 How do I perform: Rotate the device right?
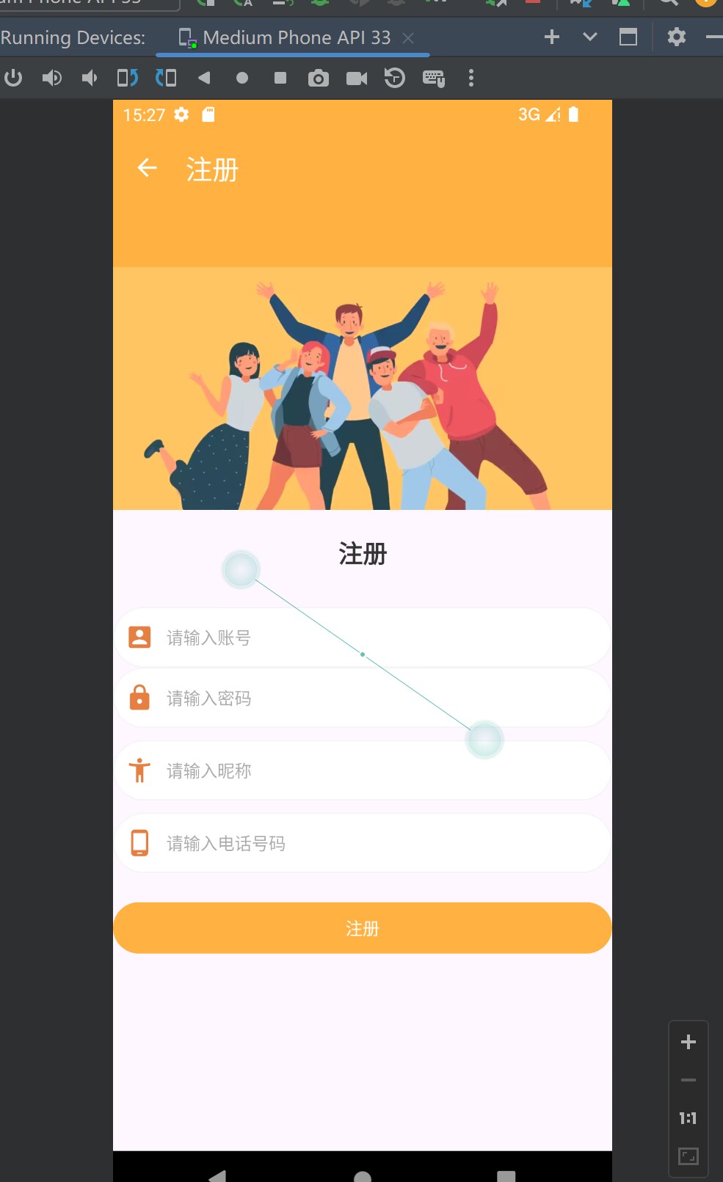click(166, 77)
